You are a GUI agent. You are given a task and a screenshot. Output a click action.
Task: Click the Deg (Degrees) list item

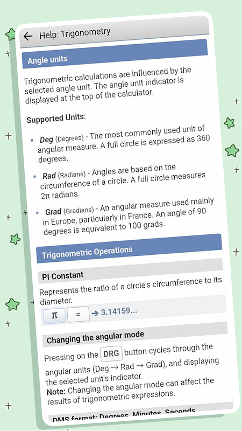coord(124,145)
